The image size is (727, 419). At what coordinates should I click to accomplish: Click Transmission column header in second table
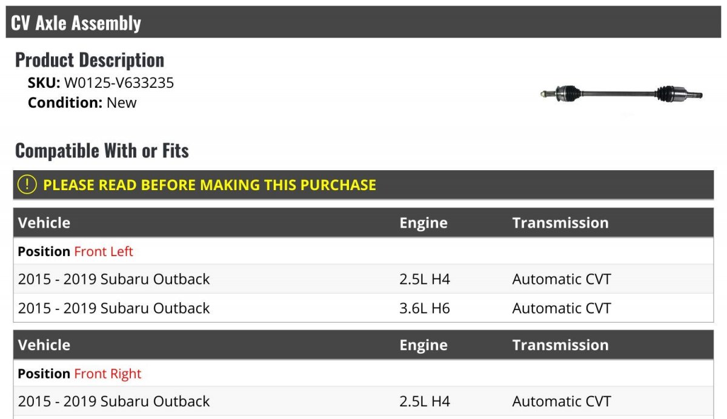coord(560,345)
